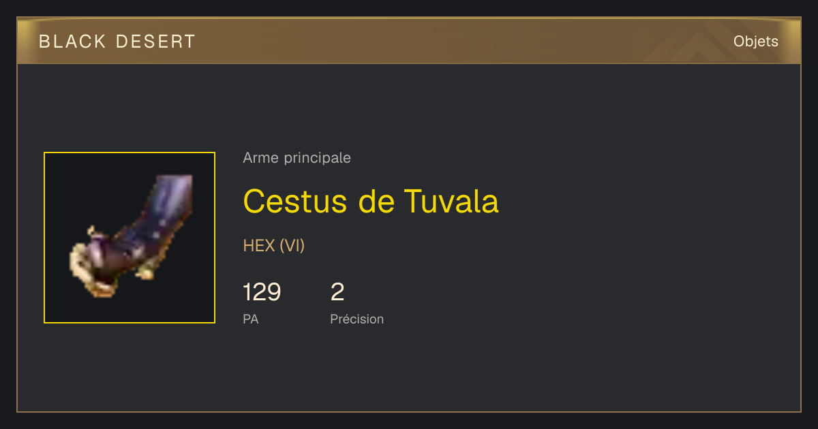The image size is (818, 429).
Task: Click the PA stat label
Action: [x=251, y=319]
